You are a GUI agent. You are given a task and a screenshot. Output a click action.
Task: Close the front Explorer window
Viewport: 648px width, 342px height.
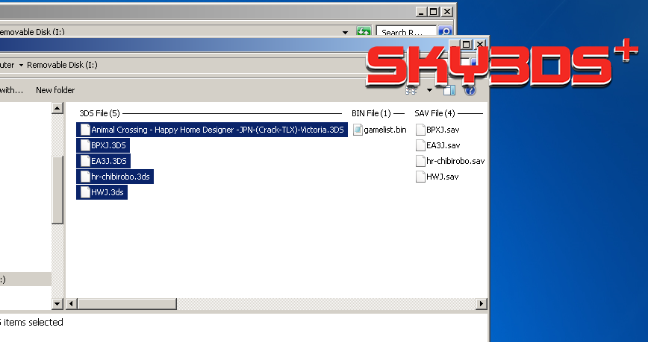[x=480, y=44]
